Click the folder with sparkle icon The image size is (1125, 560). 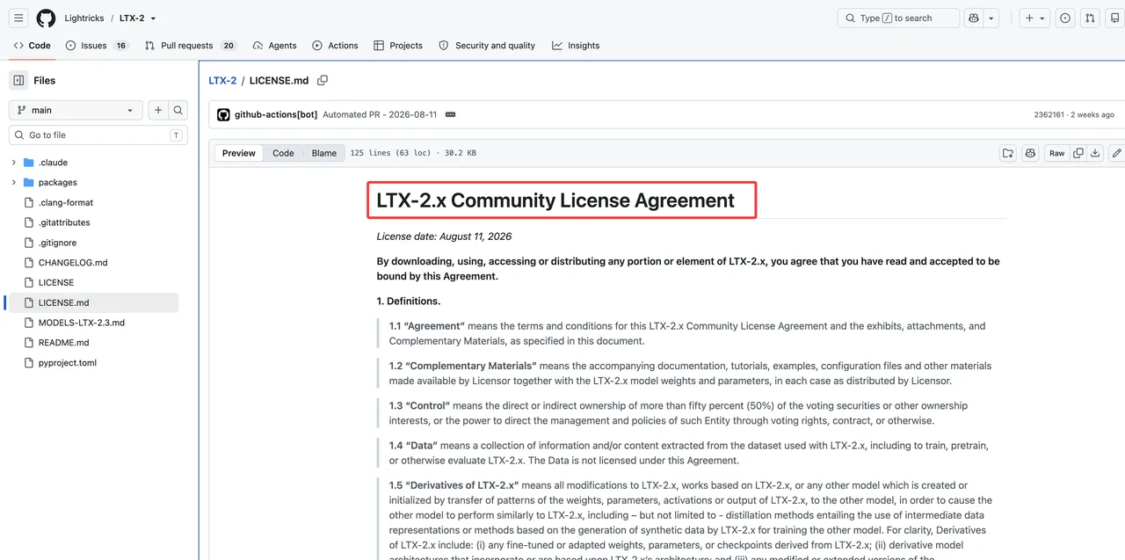[x=1008, y=153]
